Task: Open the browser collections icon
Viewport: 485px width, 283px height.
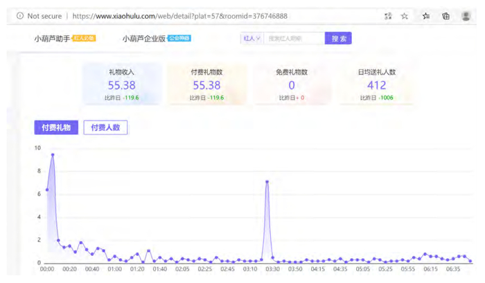Action: tap(446, 16)
